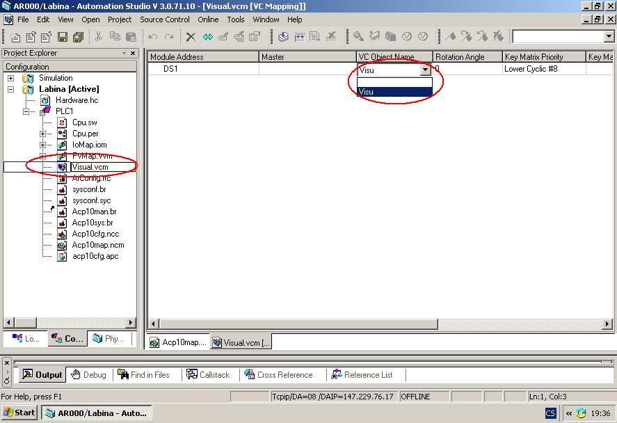The image size is (617, 423).
Task: Click the Copy toolbar icon
Action: [115, 37]
